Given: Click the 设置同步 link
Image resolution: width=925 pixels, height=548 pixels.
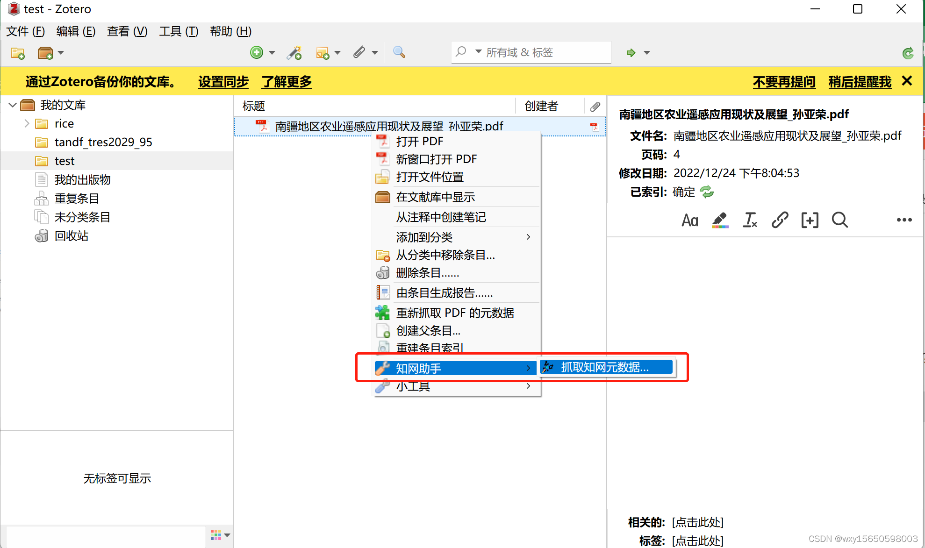Looking at the screenshot, I should pyautogui.click(x=223, y=82).
